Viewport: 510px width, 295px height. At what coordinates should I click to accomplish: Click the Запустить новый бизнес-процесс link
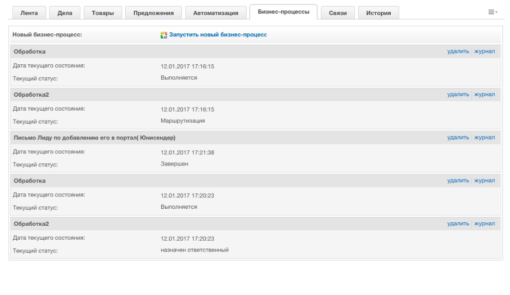[218, 35]
